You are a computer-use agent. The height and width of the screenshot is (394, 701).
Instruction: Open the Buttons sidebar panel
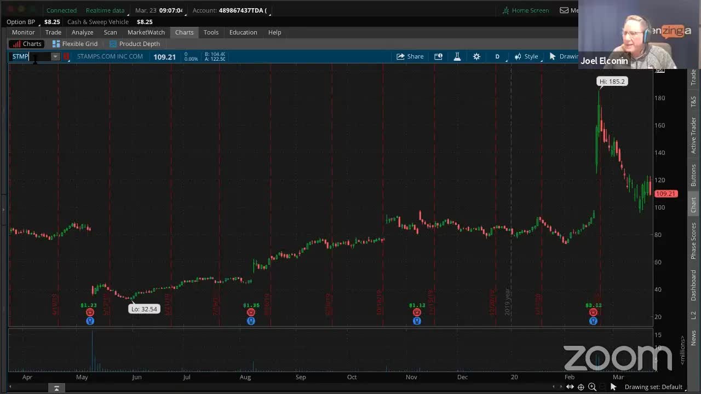coord(693,175)
